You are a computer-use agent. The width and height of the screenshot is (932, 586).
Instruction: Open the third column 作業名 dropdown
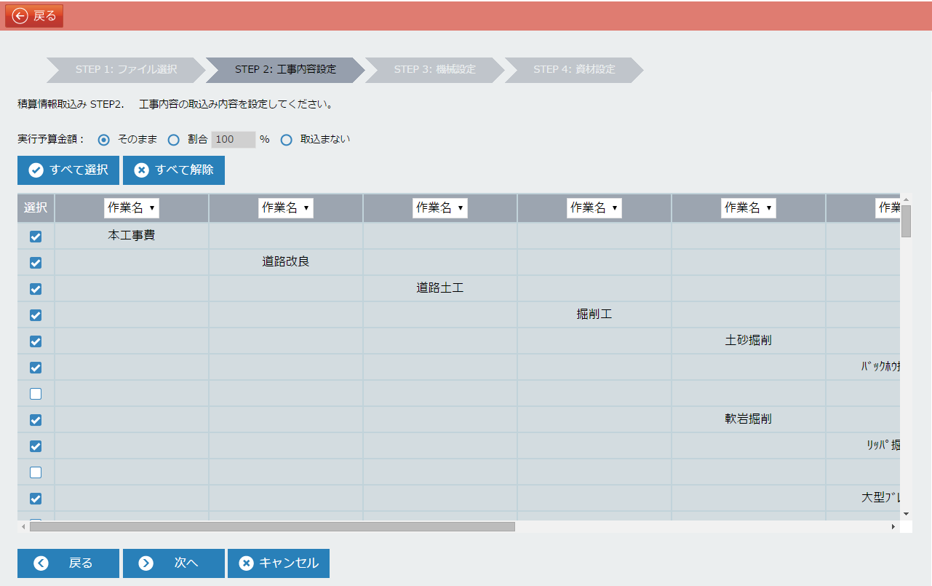coord(440,208)
